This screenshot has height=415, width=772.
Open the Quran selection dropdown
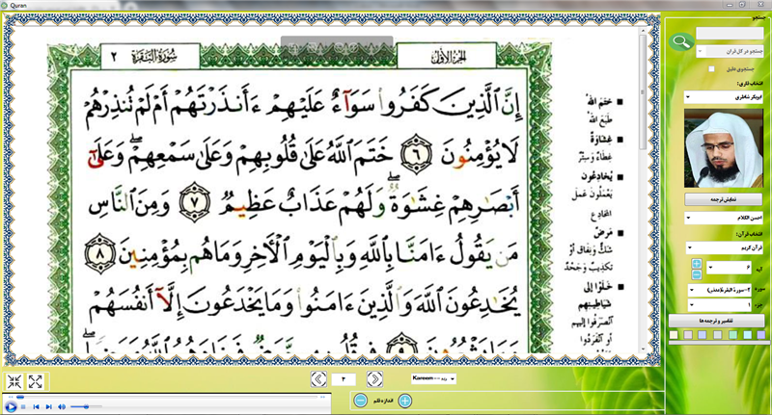(725, 248)
